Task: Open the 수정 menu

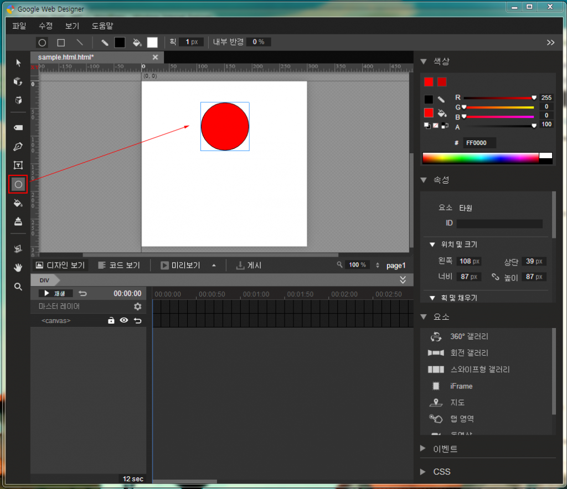Action: pyautogui.click(x=45, y=26)
